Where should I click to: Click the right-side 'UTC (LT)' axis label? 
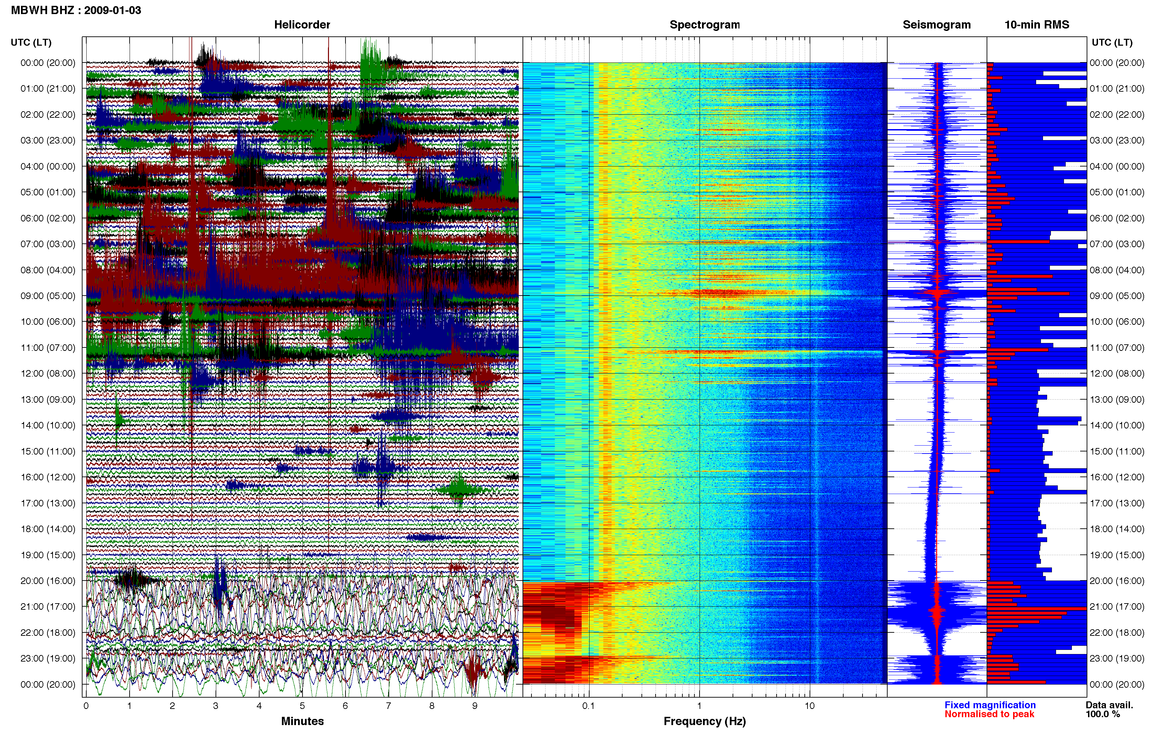pos(1112,43)
